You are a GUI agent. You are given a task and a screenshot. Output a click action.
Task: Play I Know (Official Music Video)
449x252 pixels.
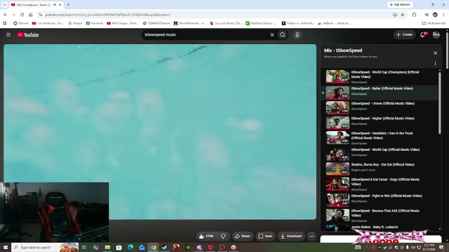click(x=383, y=104)
